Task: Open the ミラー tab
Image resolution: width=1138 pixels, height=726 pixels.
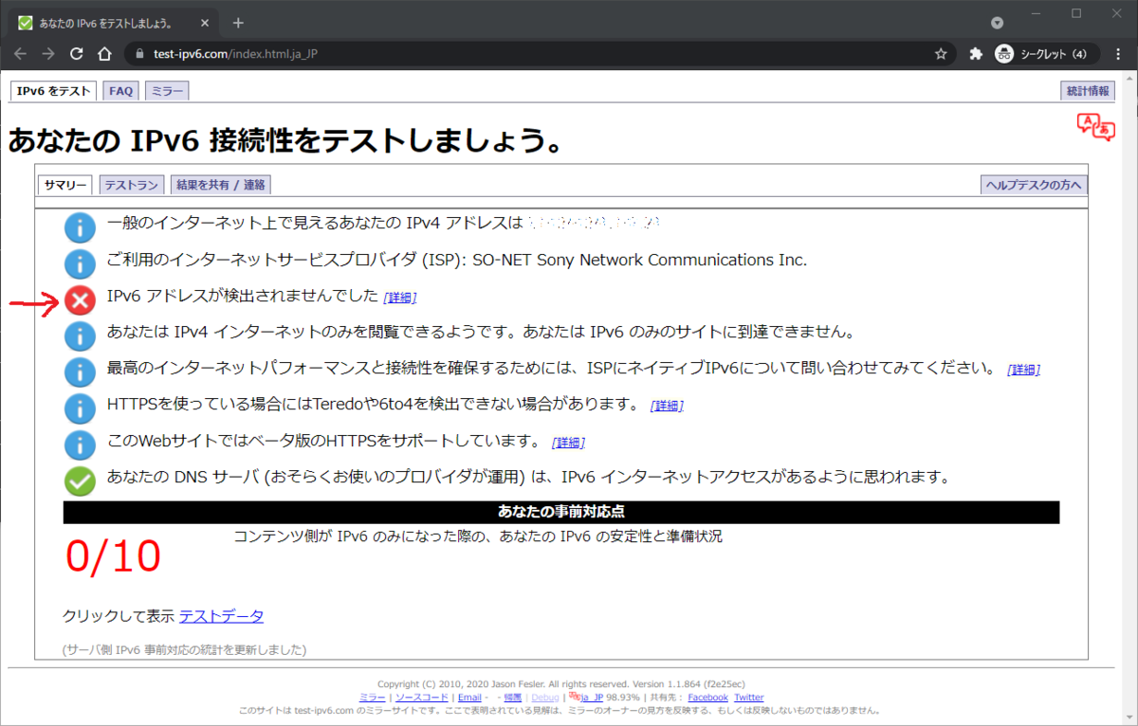Action: (x=167, y=91)
